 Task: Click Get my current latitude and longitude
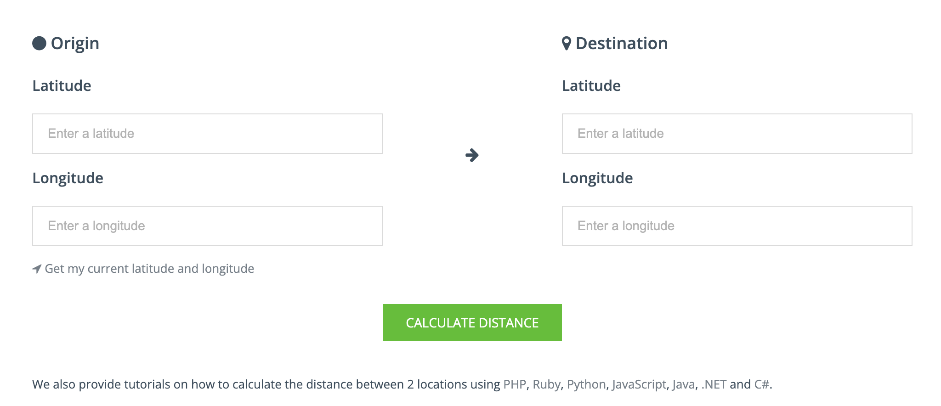(x=149, y=269)
